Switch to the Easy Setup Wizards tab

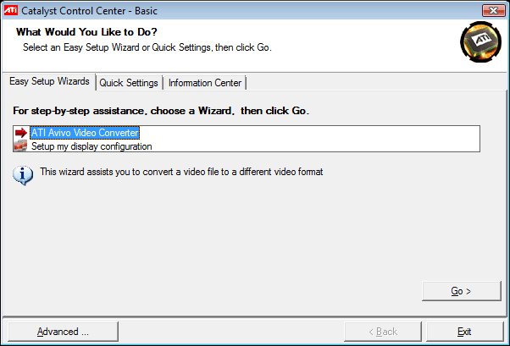click(x=49, y=81)
